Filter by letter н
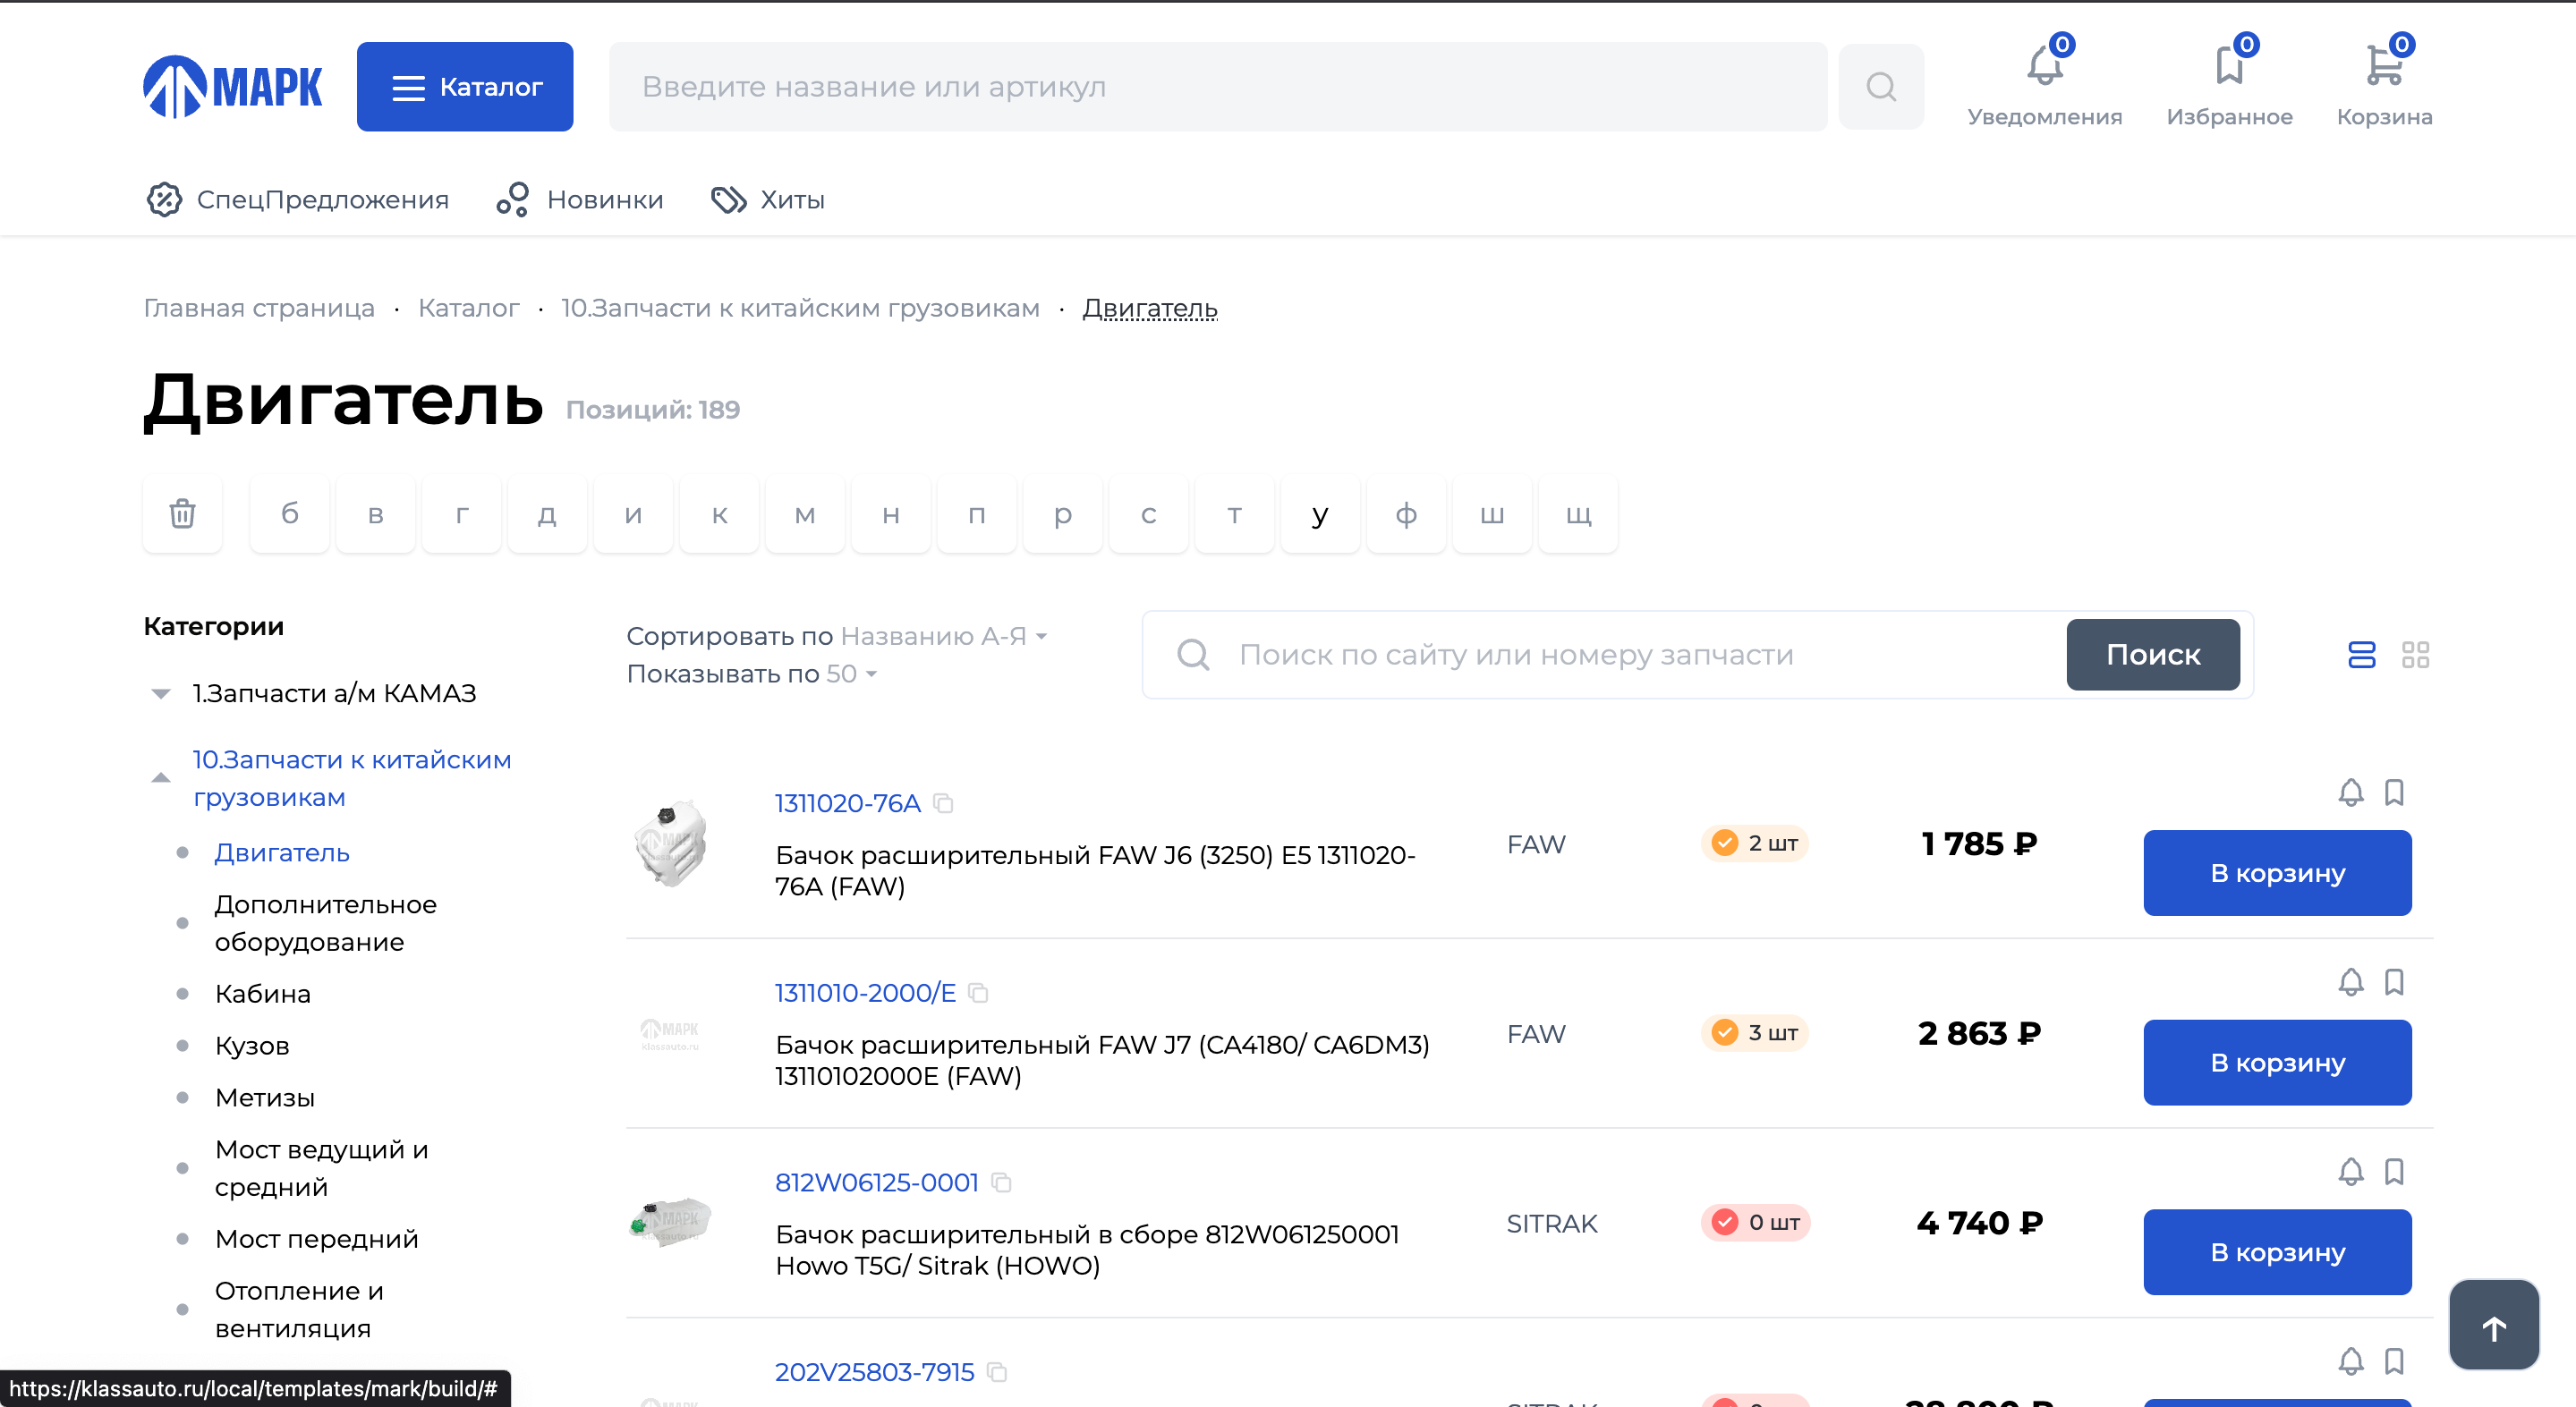2576x1407 pixels. click(x=891, y=514)
